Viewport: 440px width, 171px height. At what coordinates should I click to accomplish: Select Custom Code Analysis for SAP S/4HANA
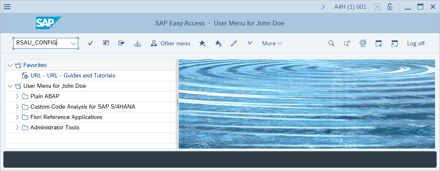pyautogui.click(x=83, y=107)
